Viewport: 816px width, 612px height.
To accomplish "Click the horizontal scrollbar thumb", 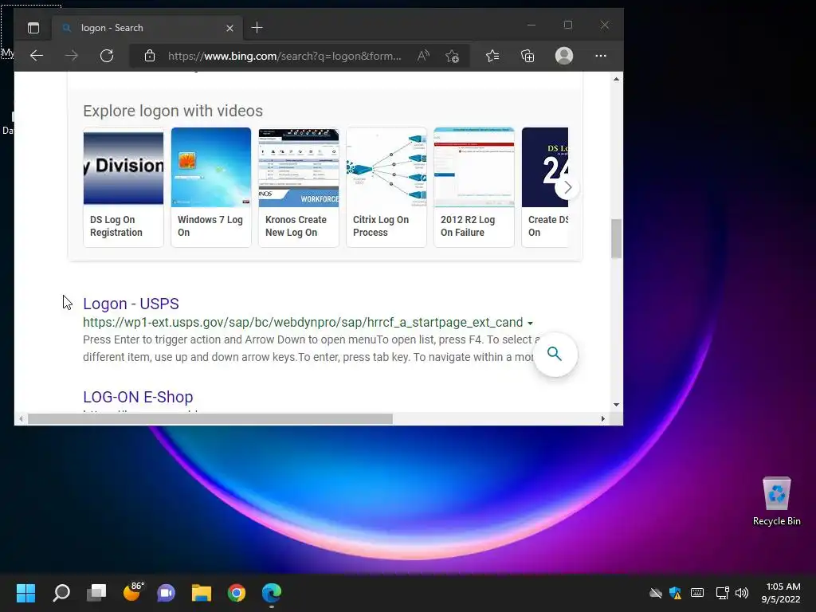I will [x=210, y=419].
